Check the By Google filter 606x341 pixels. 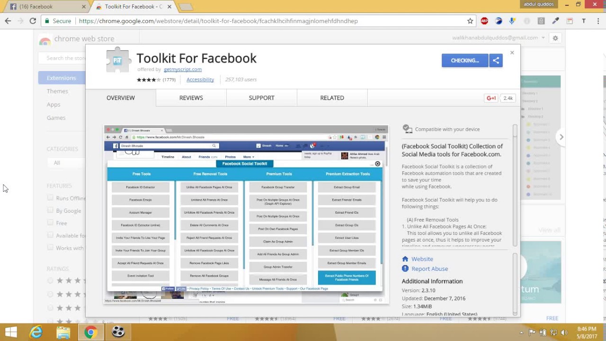point(50,210)
